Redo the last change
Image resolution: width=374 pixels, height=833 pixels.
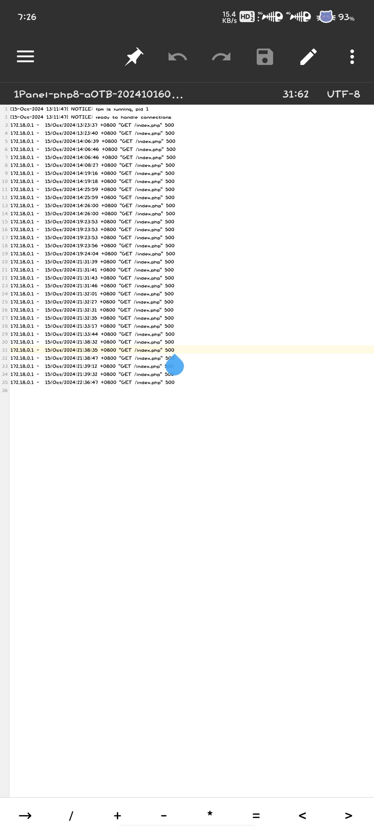click(221, 57)
